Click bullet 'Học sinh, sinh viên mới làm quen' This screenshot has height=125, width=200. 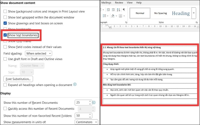[139, 90]
